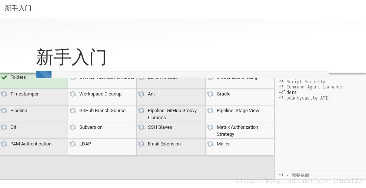The width and height of the screenshot is (366, 188).
Task: Click the pending icon beside Gradle
Action: click(x=210, y=94)
